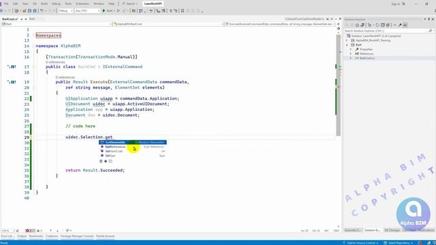Open the Edit menu
The image size is (436, 245).
[x=16, y=3]
